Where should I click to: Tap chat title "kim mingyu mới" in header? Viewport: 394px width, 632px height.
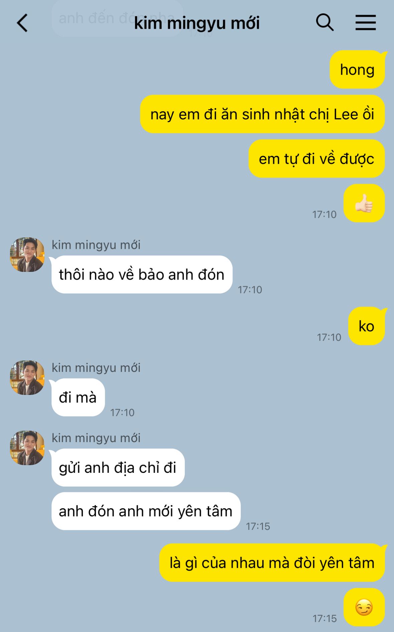point(197,23)
